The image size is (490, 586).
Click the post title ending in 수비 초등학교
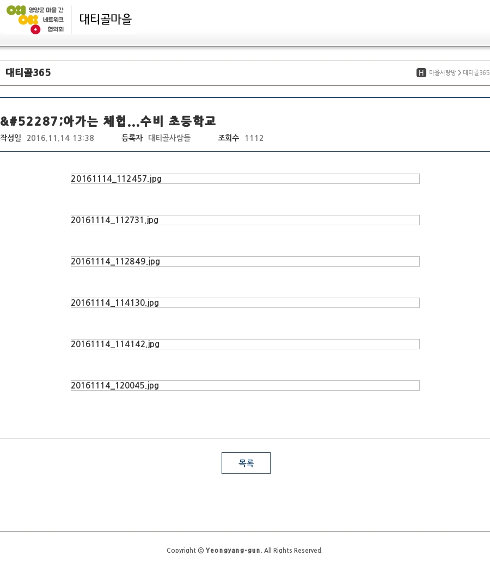tap(108, 121)
